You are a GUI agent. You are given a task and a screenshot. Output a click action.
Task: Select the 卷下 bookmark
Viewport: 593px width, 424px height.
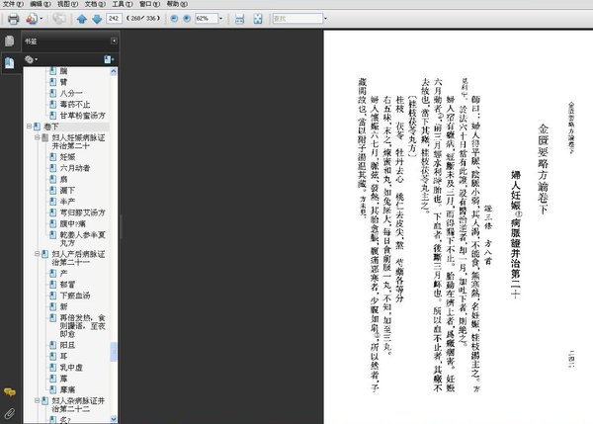point(51,127)
